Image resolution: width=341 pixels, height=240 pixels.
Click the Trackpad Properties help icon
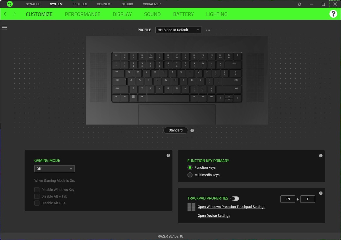(321, 193)
